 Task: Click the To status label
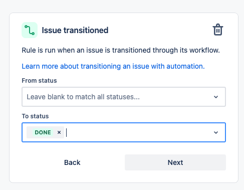35,116
